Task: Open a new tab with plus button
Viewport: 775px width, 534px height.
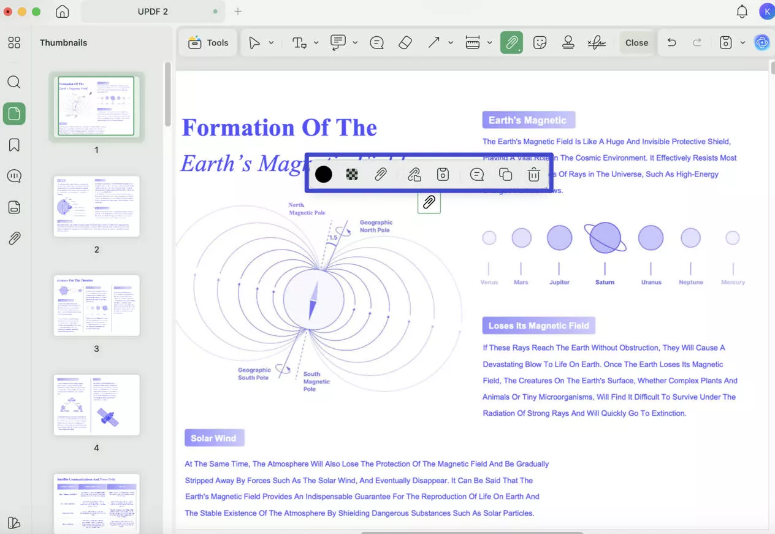Action: (x=238, y=12)
